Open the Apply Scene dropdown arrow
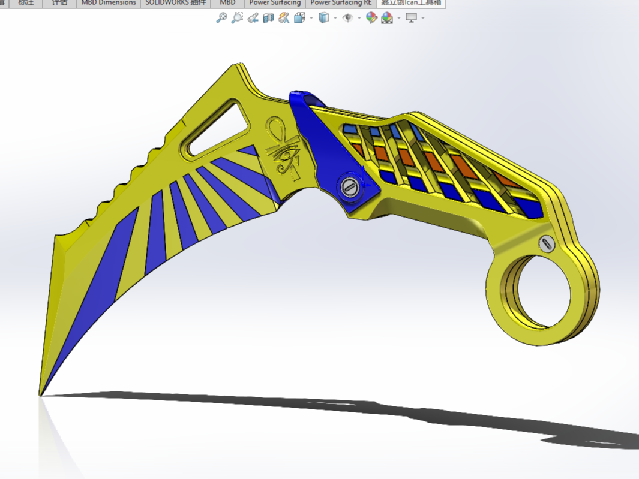The image size is (639, 479). (398, 18)
